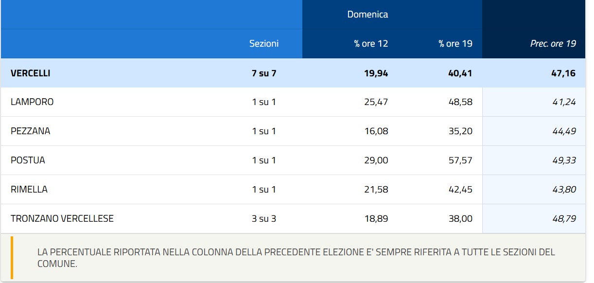Click Vercelli's previous 47,16 value

(563, 73)
